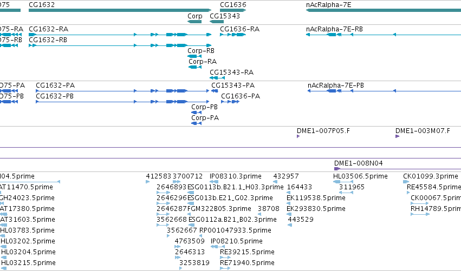Click EST HL03204.5prime label

(x=28, y=252)
